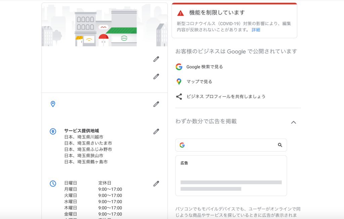This screenshot has width=344, height=219.
Task: Click ビジネス プロフィールを共有しましょう
Action: coord(226,97)
